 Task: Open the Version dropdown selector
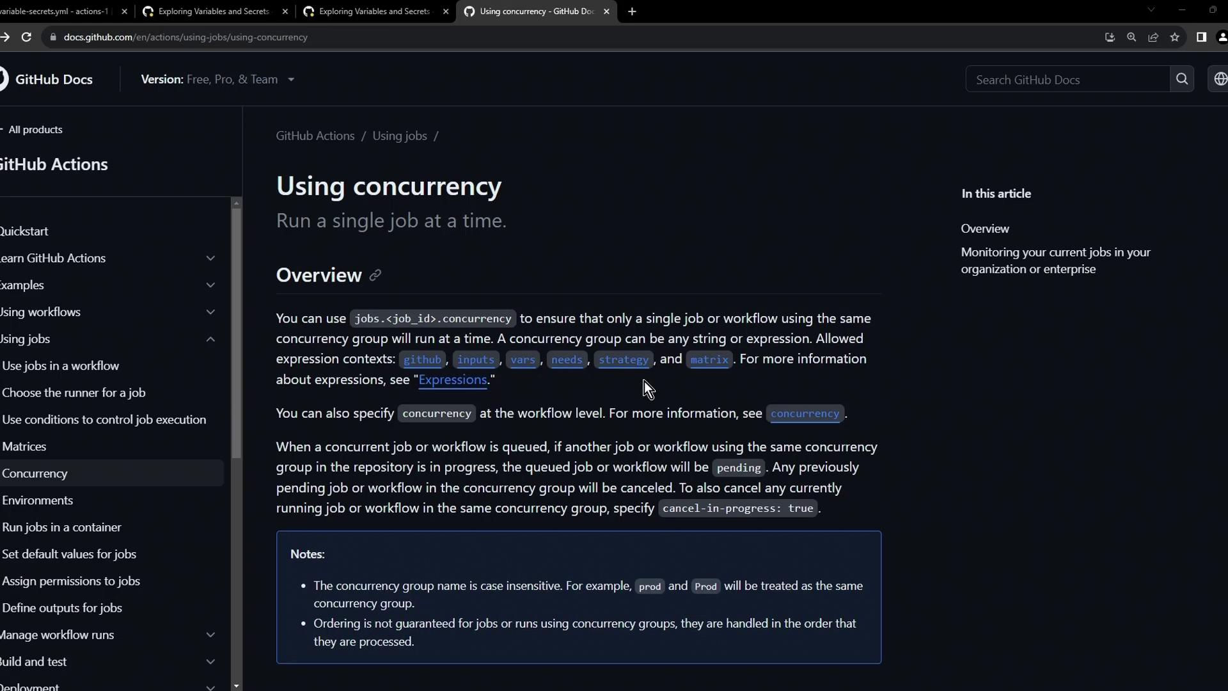218,79
